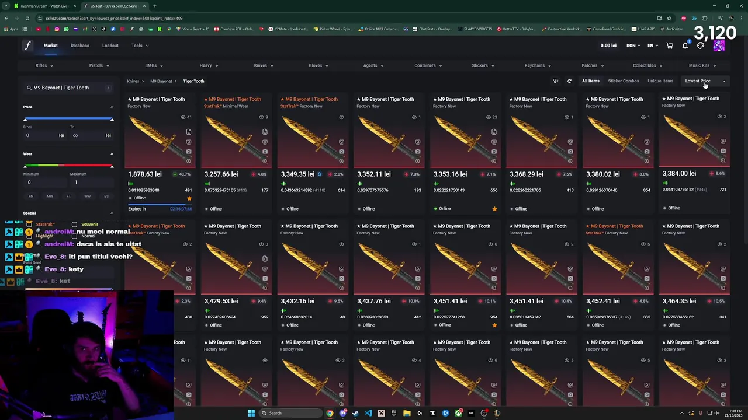
Task: Open Windows Start menu on the taskbar
Action: pyautogui.click(x=251, y=413)
